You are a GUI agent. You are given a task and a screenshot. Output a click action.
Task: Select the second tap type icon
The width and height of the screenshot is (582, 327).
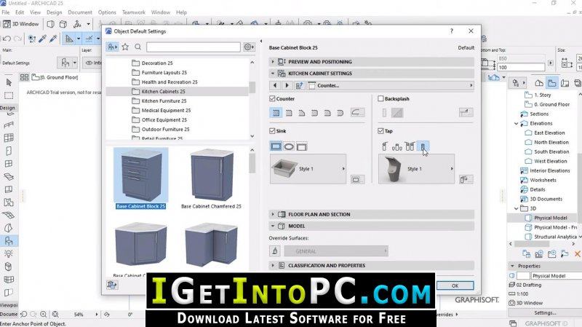(x=396, y=146)
